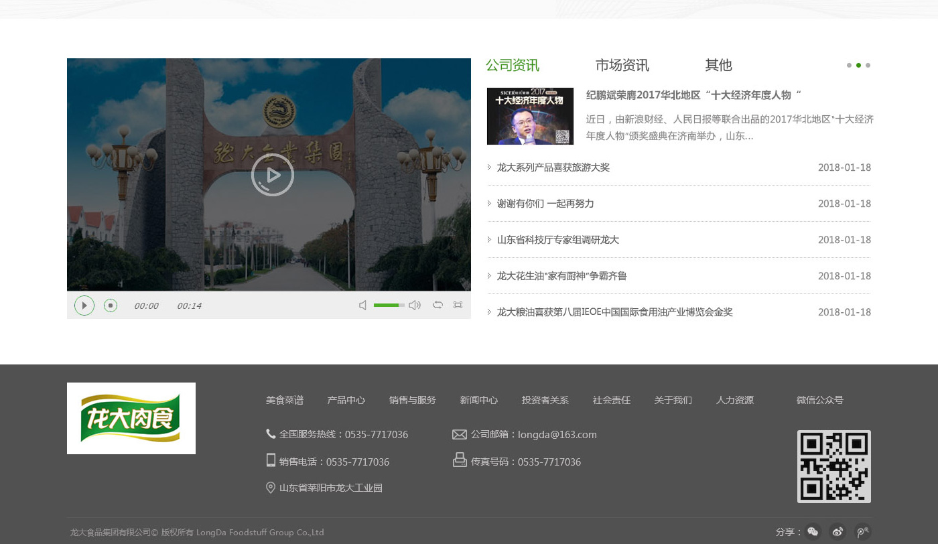Click arrow beside 龙大花生油 news item
This screenshot has height=544, width=938.
point(490,276)
